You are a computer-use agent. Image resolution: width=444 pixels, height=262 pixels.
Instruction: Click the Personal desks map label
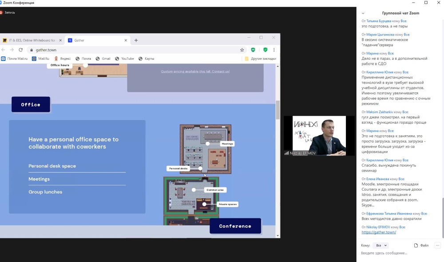pos(178,168)
